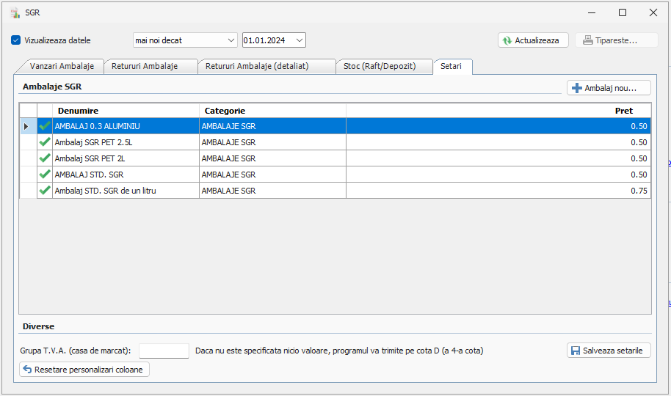Open the 'mai noi decat' dropdown

[x=231, y=40]
